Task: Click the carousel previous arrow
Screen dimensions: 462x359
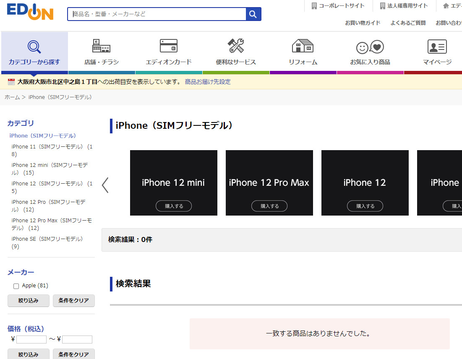Action: 105,185
